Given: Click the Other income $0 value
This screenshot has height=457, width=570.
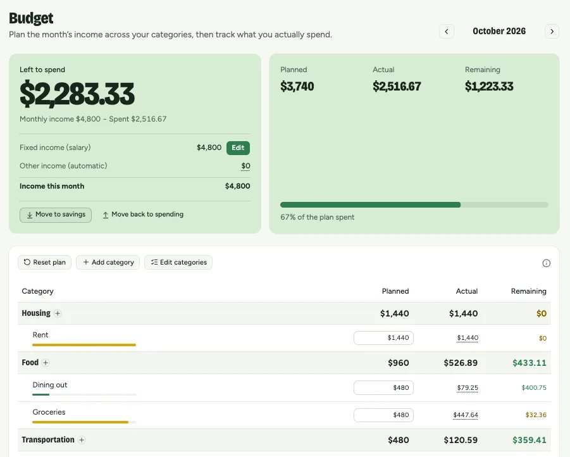Looking at the screenshot, I should (245, 166).
